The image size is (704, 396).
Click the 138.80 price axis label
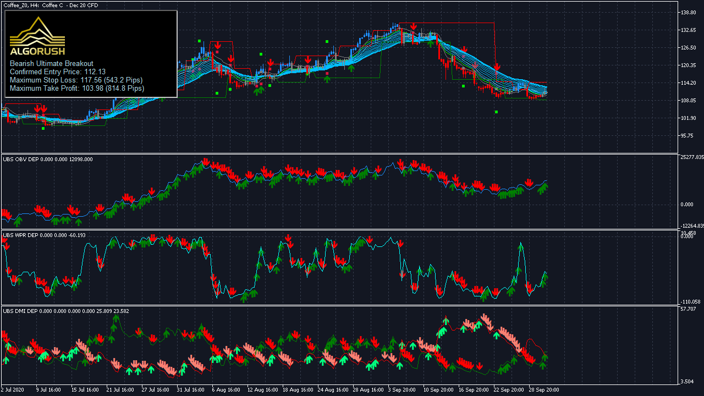click(689, 12)
